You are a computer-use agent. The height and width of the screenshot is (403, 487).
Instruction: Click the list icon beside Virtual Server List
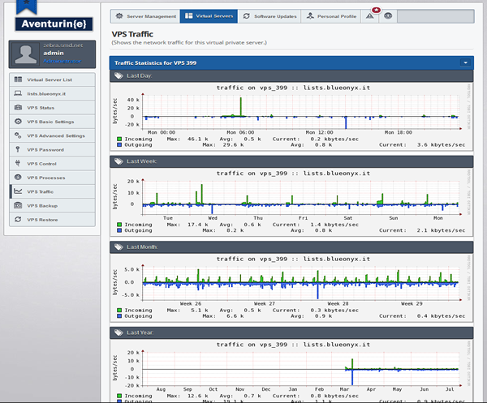pyautogui.click(x=18, y=79)
